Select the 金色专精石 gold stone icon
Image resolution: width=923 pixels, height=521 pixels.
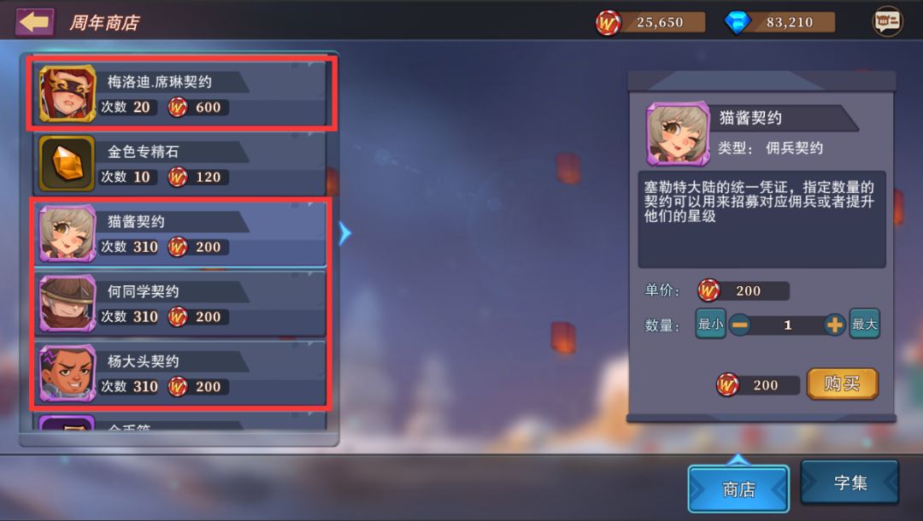pos(68,163)
